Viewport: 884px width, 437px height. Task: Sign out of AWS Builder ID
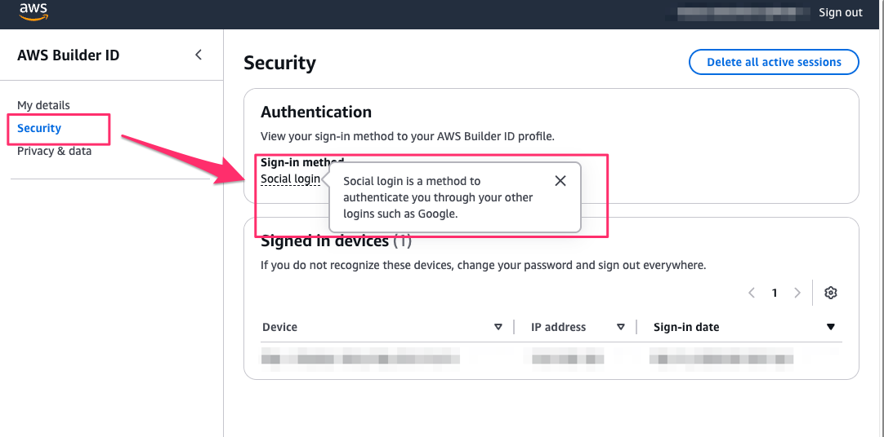click(841, 12)
